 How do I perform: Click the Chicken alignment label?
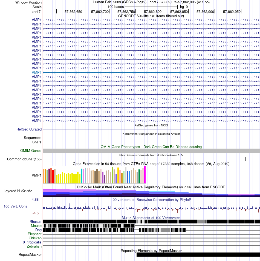(x=35, y=238)
